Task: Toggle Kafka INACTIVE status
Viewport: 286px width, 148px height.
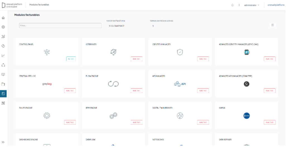Action: [x=270, y=123]
